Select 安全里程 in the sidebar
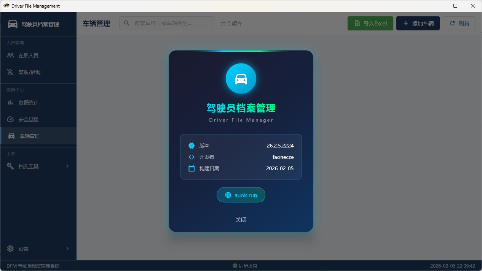Viewport: 482px width, 271px height. 29,119
